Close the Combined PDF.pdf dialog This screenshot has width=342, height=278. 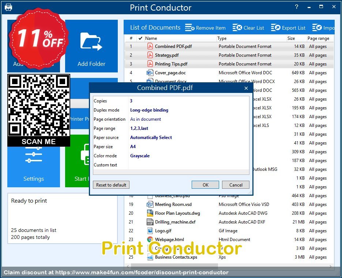[x=246, y=88]
